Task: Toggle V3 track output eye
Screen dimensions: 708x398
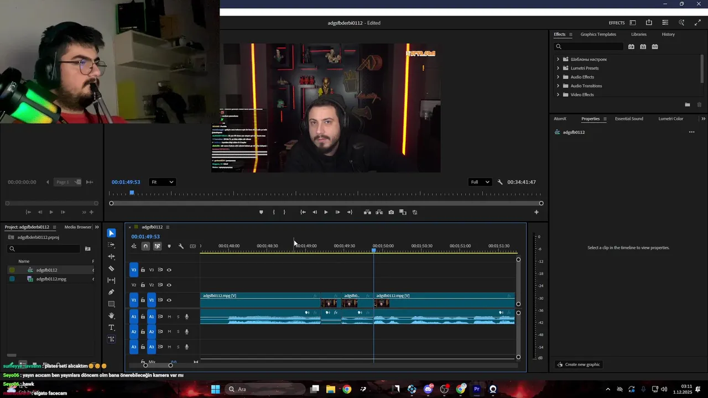Action: [169, 270]
